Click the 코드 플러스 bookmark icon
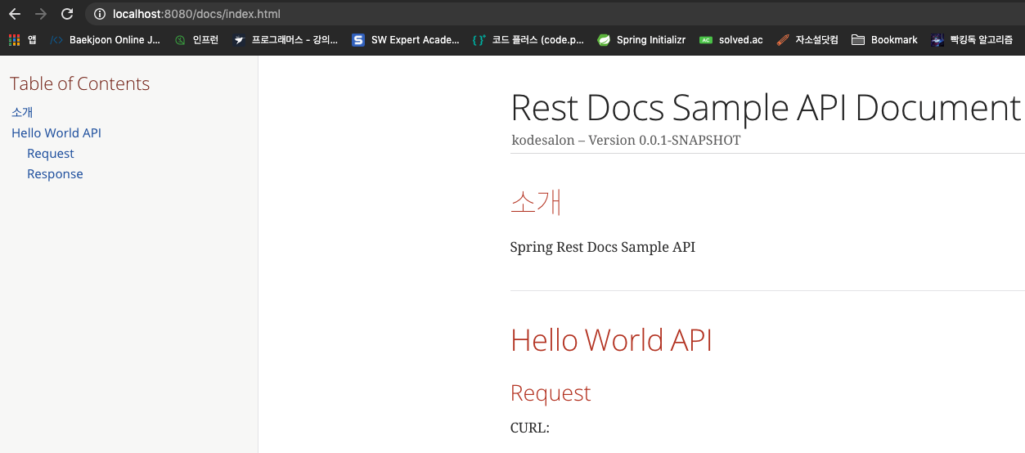This screenshot has width=1025, height=453. tap(479, 39)
